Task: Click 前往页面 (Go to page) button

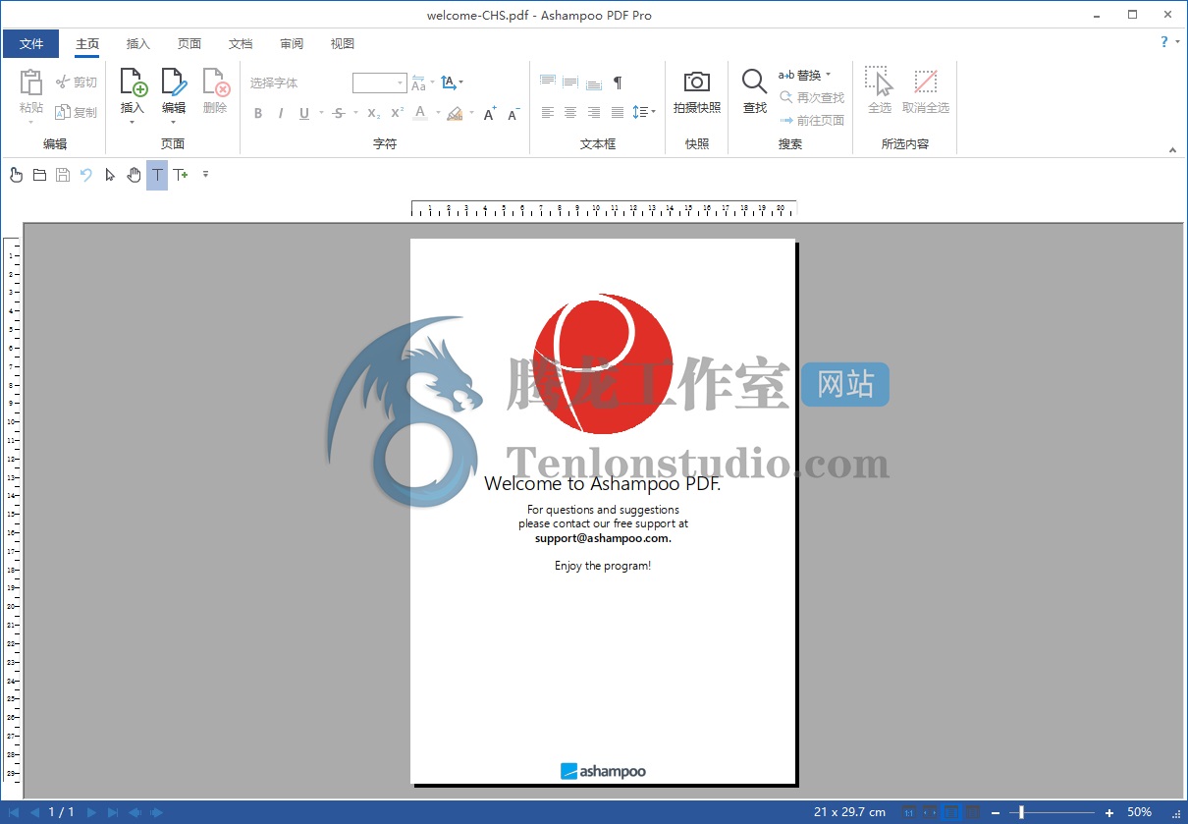Action: (812, 120)
